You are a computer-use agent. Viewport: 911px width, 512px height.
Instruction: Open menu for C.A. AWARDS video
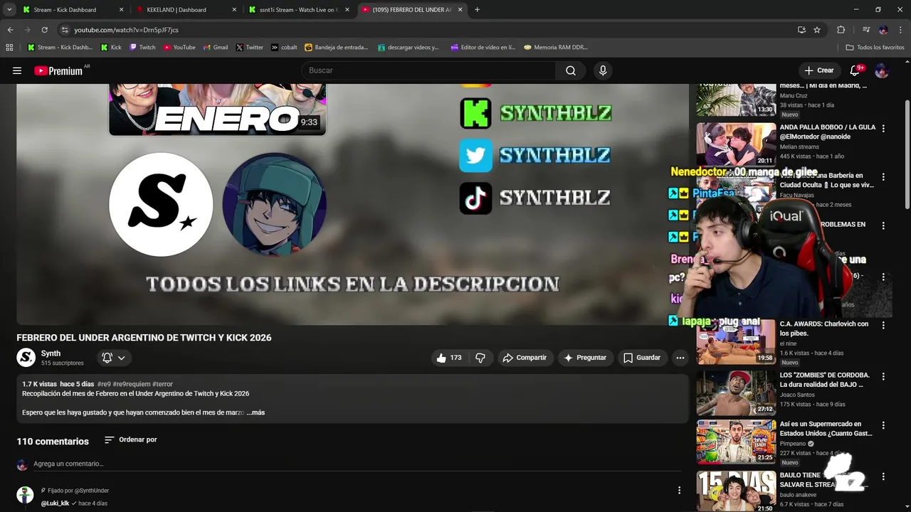(883, 325)
